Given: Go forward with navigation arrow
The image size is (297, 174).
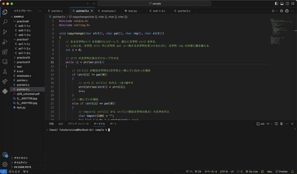Looking at the screenshot, I should coord(94,4).
